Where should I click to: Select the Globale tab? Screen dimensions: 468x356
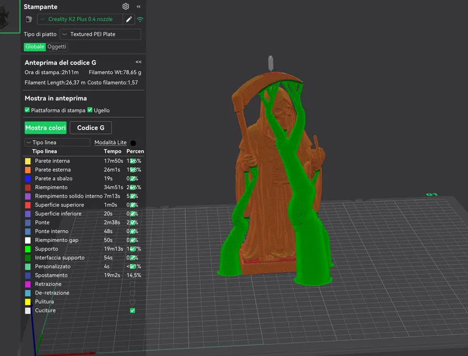coord(34,47)
